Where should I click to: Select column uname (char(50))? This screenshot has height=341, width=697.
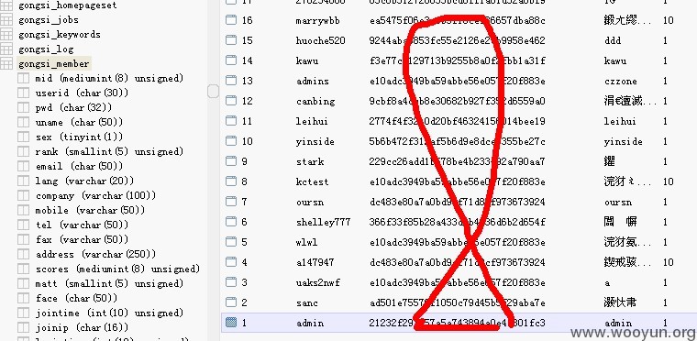(79, 123)
